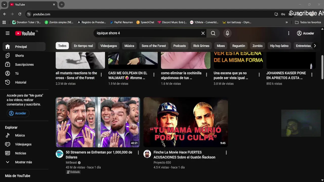Expand Mostrar más in the sidebar
The image size is (324, 182).
coord(24,162)
